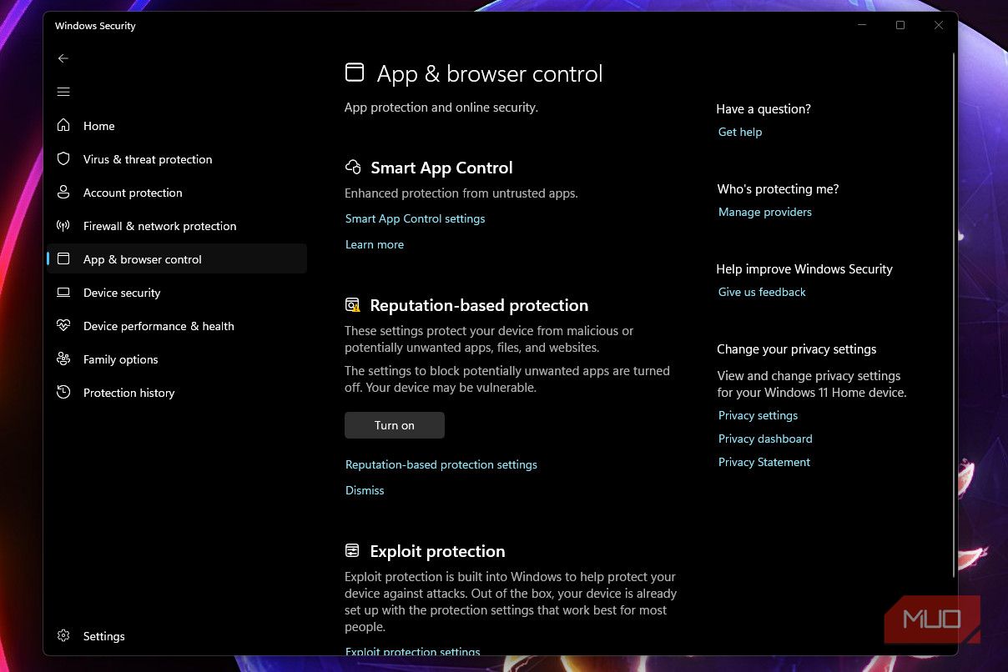Open Exploit protection settings link
Image resolution: width=1008 pixels, height=672 pixels.
[x=413, y=651]
